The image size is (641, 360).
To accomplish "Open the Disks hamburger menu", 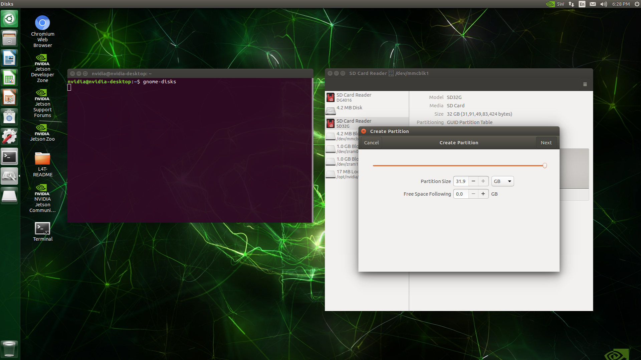I will 585,84.
